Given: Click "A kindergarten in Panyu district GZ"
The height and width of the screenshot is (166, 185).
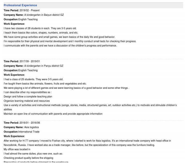Looking at the screenshot, I should click(x=44, y=66).
